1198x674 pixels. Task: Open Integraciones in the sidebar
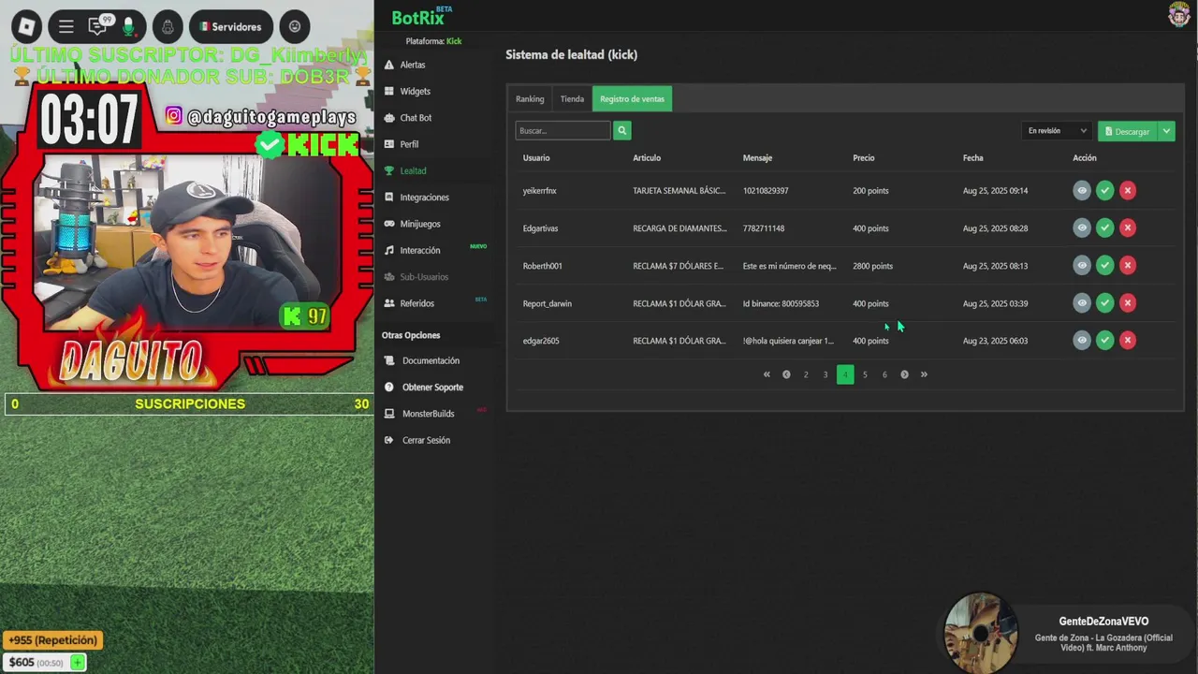pos(424,198)
